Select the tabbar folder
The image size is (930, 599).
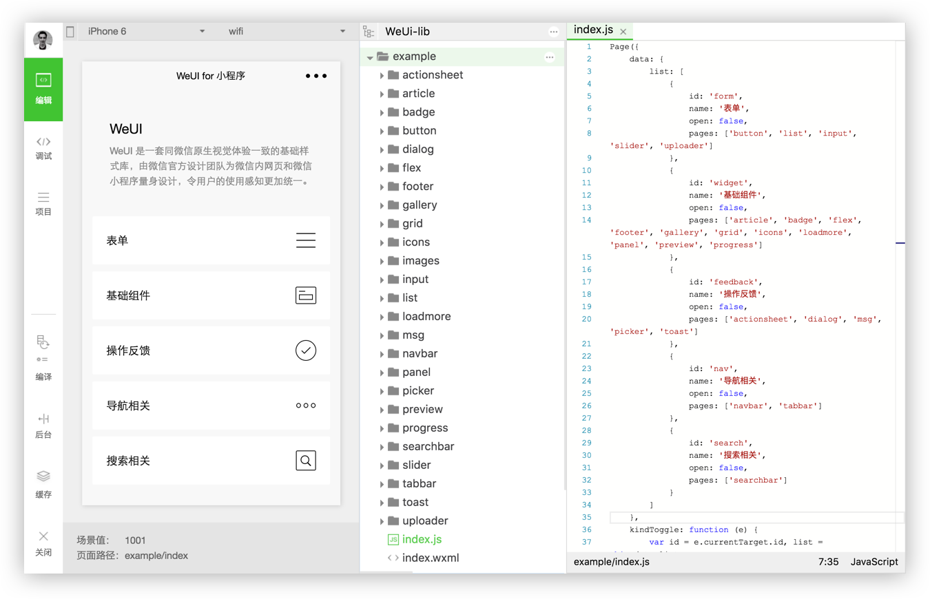462,484
